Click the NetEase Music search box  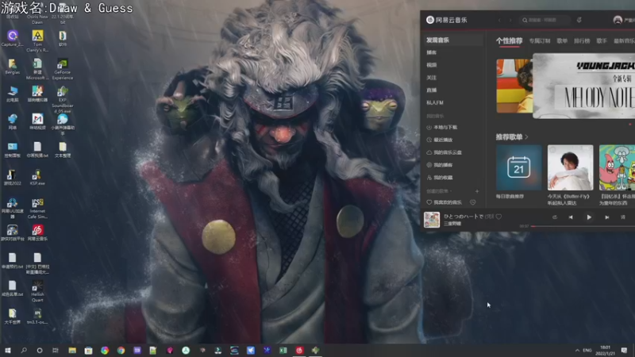[x=545, y=20]
